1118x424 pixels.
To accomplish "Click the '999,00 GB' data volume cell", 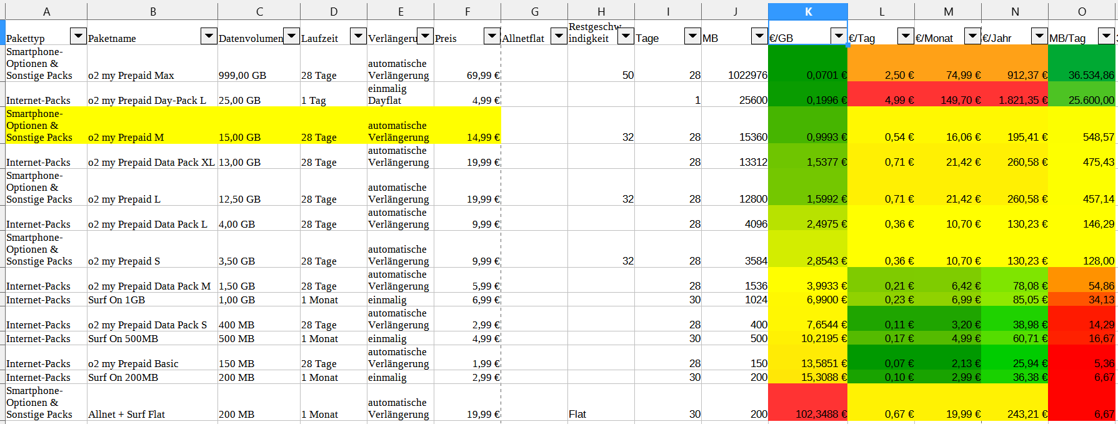I will pyautogui.click(x=259, y=63).
